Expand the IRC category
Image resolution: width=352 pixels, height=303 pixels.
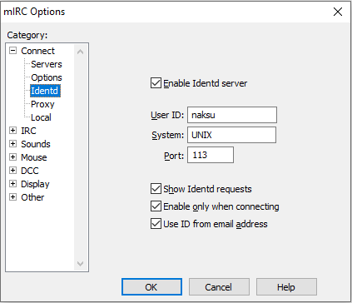click(12, 131)
